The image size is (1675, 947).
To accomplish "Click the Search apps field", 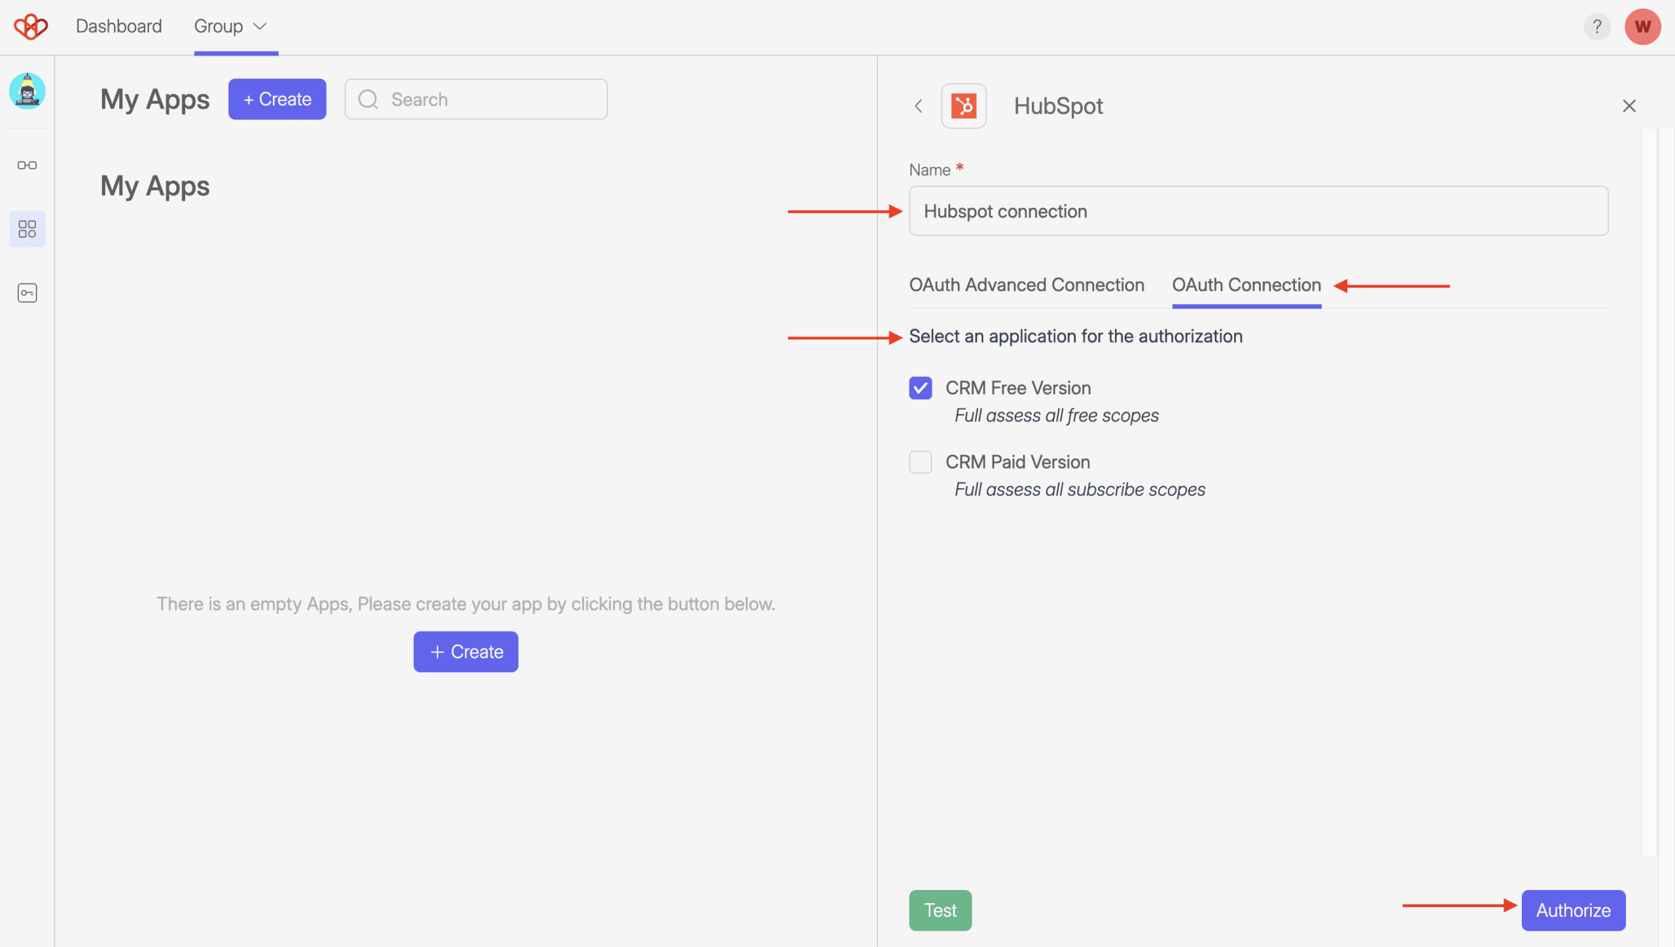I will pos(476,99).
